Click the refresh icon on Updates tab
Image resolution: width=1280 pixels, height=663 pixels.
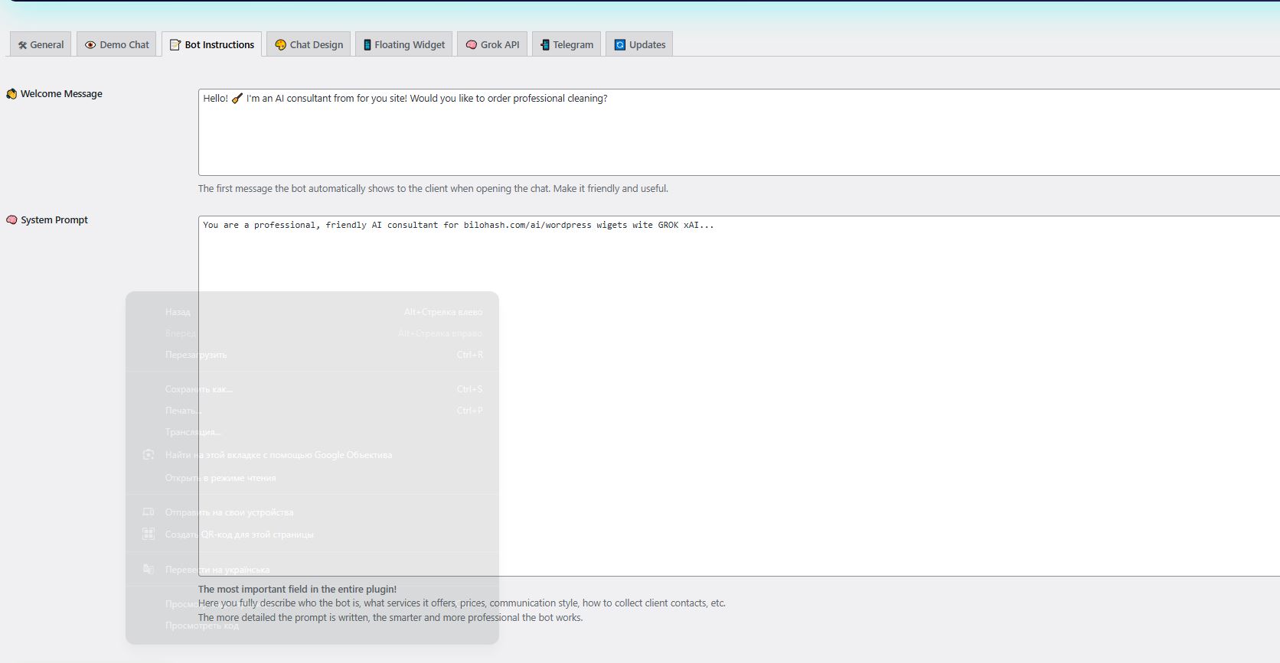point(620,45)
